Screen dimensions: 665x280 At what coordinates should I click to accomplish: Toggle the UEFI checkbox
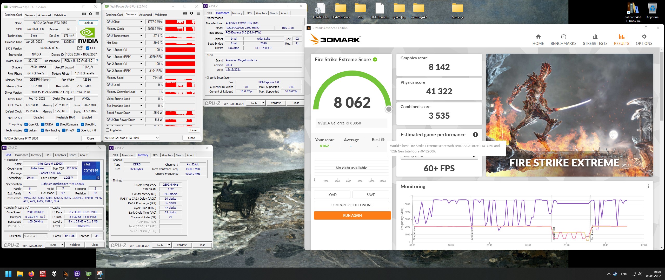(88, 48)
